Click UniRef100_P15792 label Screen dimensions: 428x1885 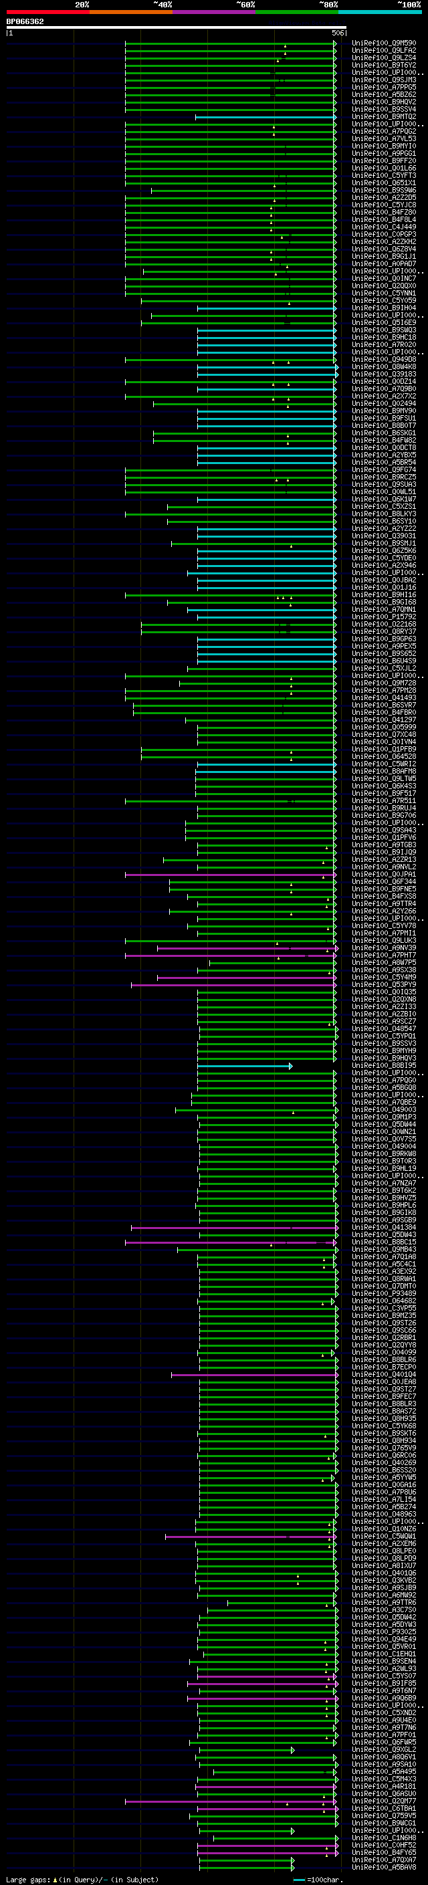click(x=384, y=617)
